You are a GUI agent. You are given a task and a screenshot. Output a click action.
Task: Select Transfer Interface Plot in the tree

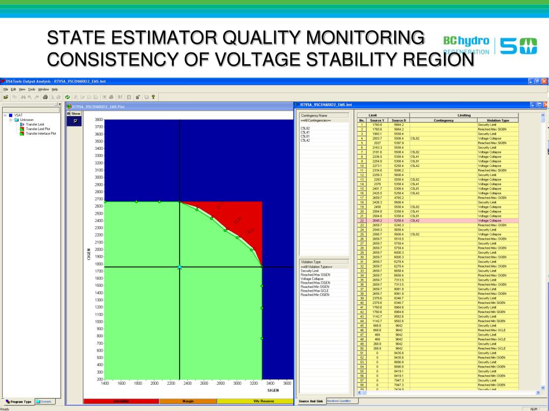(41, 133)
